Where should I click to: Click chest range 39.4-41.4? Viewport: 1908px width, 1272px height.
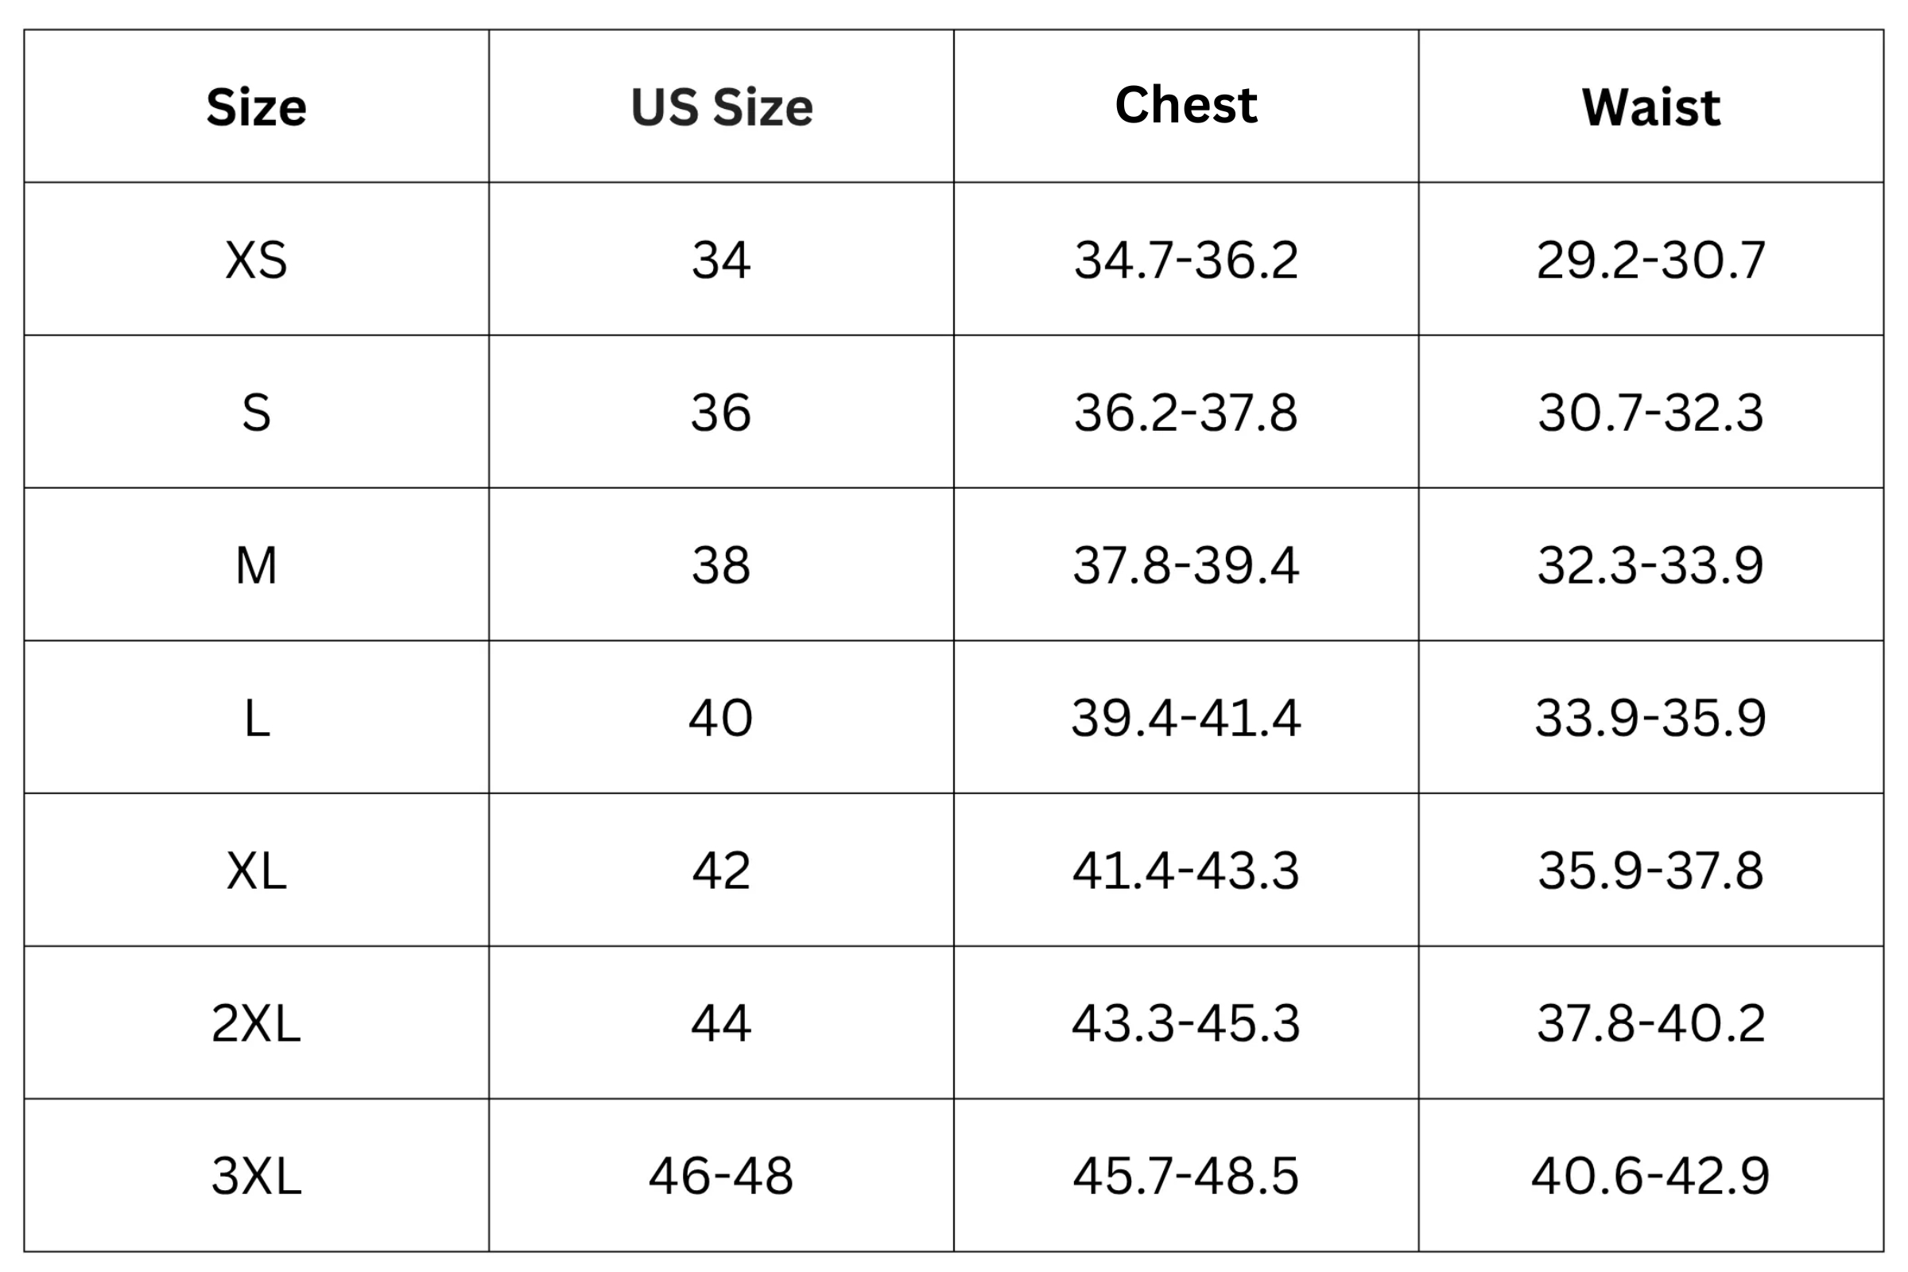1186,718
